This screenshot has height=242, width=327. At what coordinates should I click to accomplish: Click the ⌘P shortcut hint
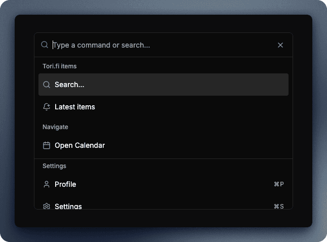(x=278, y=184)
